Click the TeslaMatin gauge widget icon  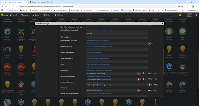169,85
